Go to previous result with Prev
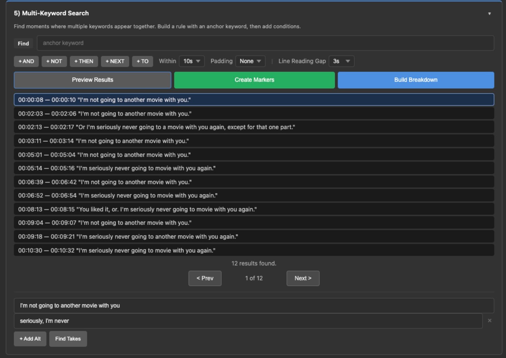This screenshot has width=506, height=358. 205,278
